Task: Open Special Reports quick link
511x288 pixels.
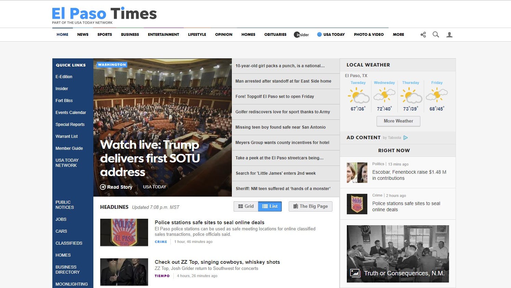Action: pos(70,125)
